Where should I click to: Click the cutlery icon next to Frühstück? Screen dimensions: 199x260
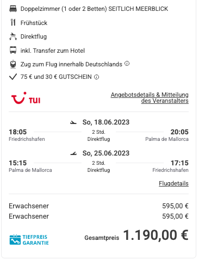[13, 22]
